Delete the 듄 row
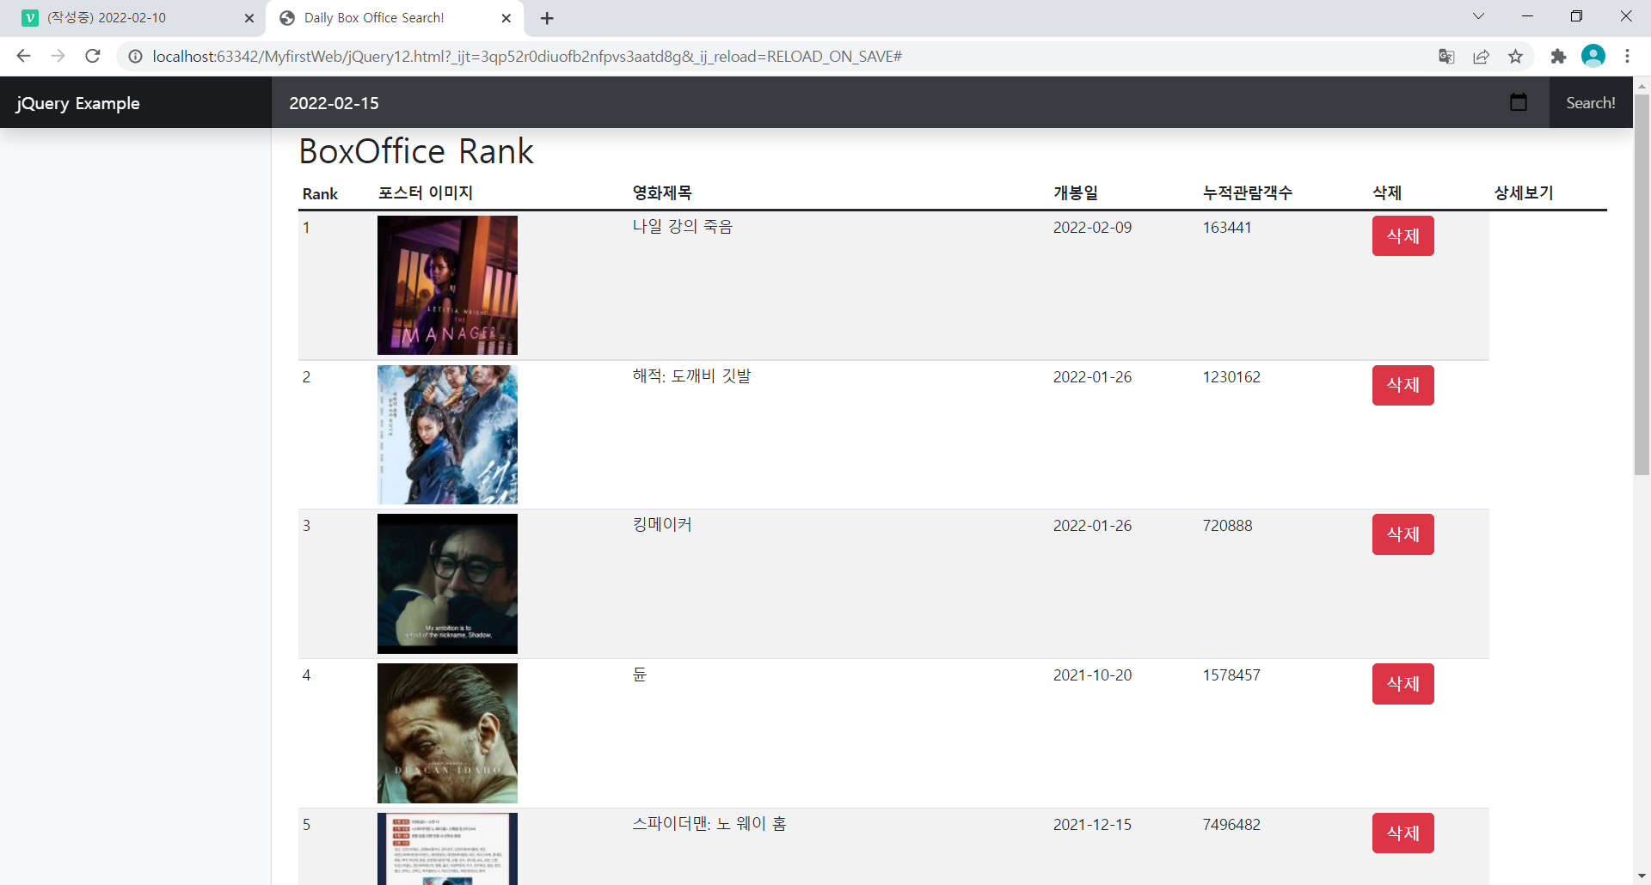 tap(1402, 684)
